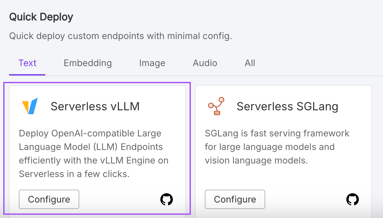The width and height of the screenshot is (383, 218).
Task: Open GitHub repo for Serverless SGLang
Action: click(353, 199)
